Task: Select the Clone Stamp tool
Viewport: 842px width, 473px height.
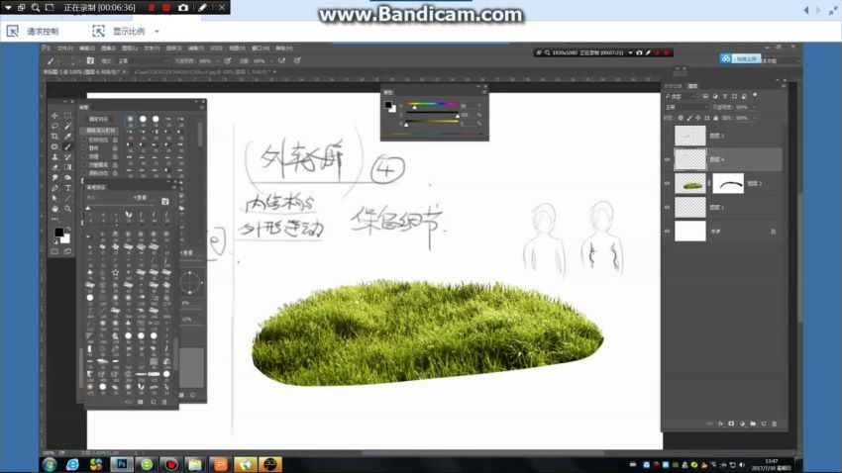Action: pos(54,156)
